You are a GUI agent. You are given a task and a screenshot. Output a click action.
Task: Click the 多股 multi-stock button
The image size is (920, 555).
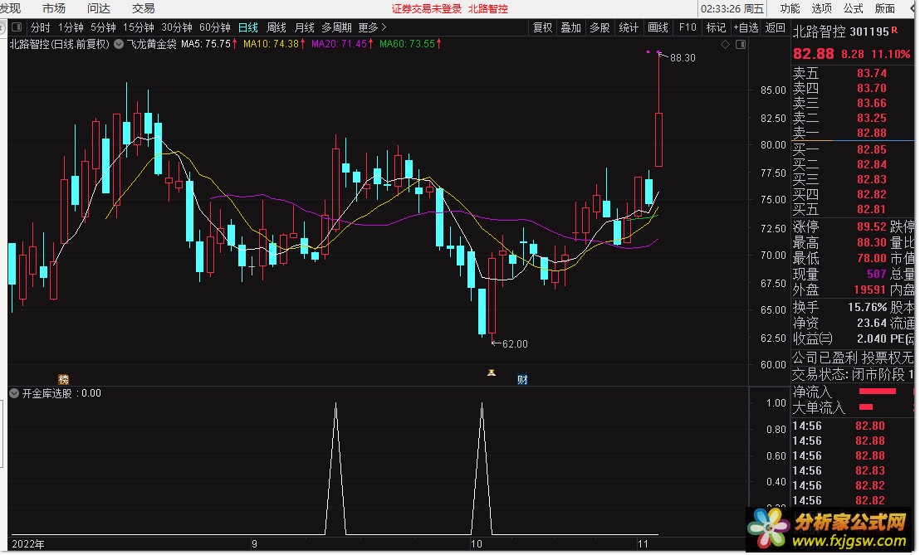click(x=599, y=27)
